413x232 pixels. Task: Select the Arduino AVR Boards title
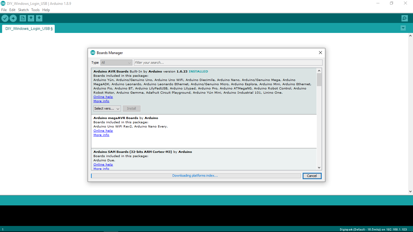pos(111,72)
